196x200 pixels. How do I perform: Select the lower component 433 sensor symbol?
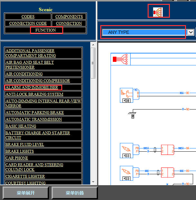(126, 173)
